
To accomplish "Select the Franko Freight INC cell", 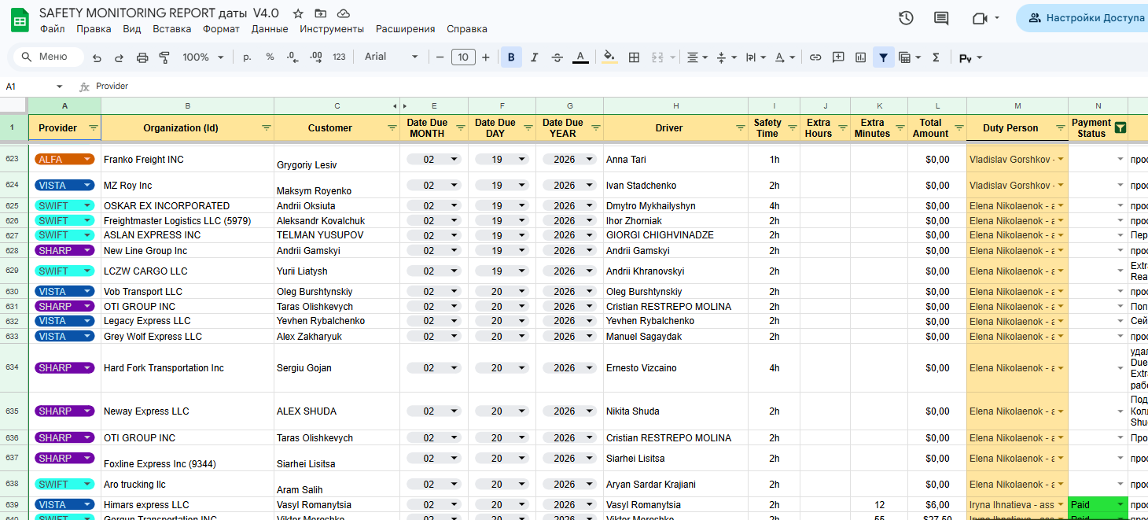I will [188, 160].
